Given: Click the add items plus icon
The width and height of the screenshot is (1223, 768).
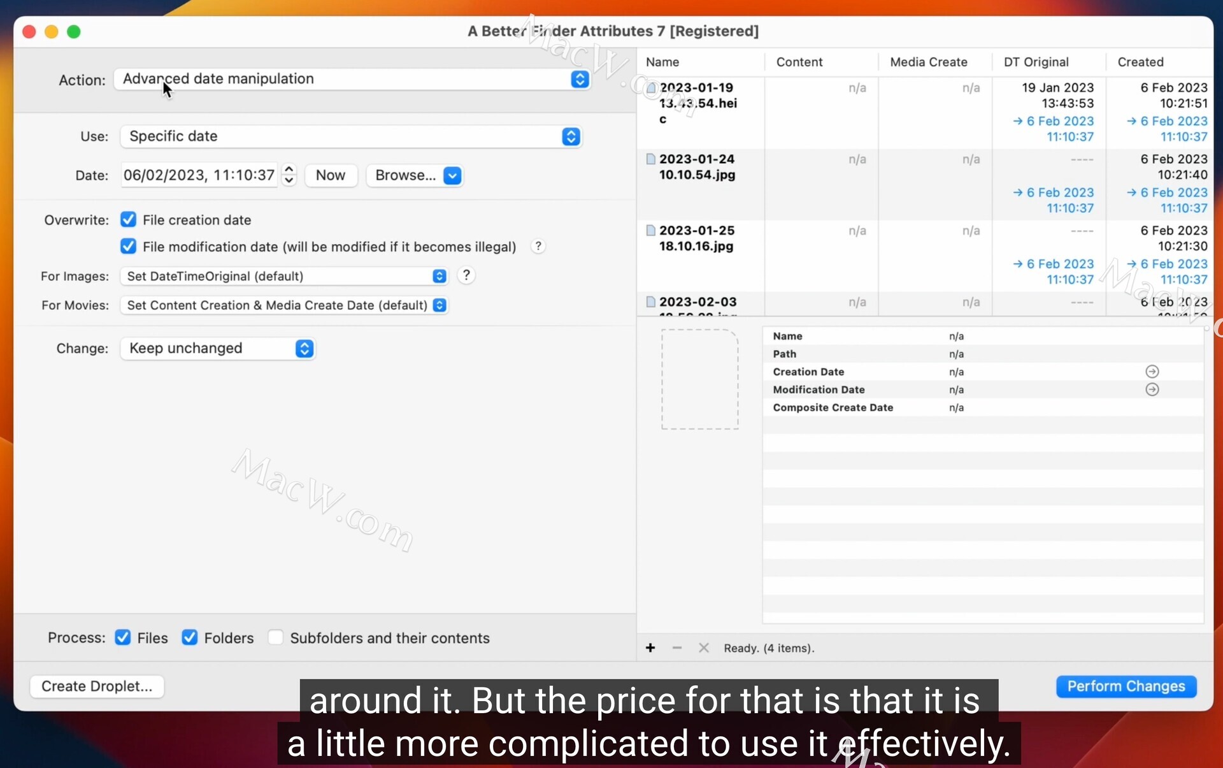Looking at the screenshot, I should coord(650,648).
